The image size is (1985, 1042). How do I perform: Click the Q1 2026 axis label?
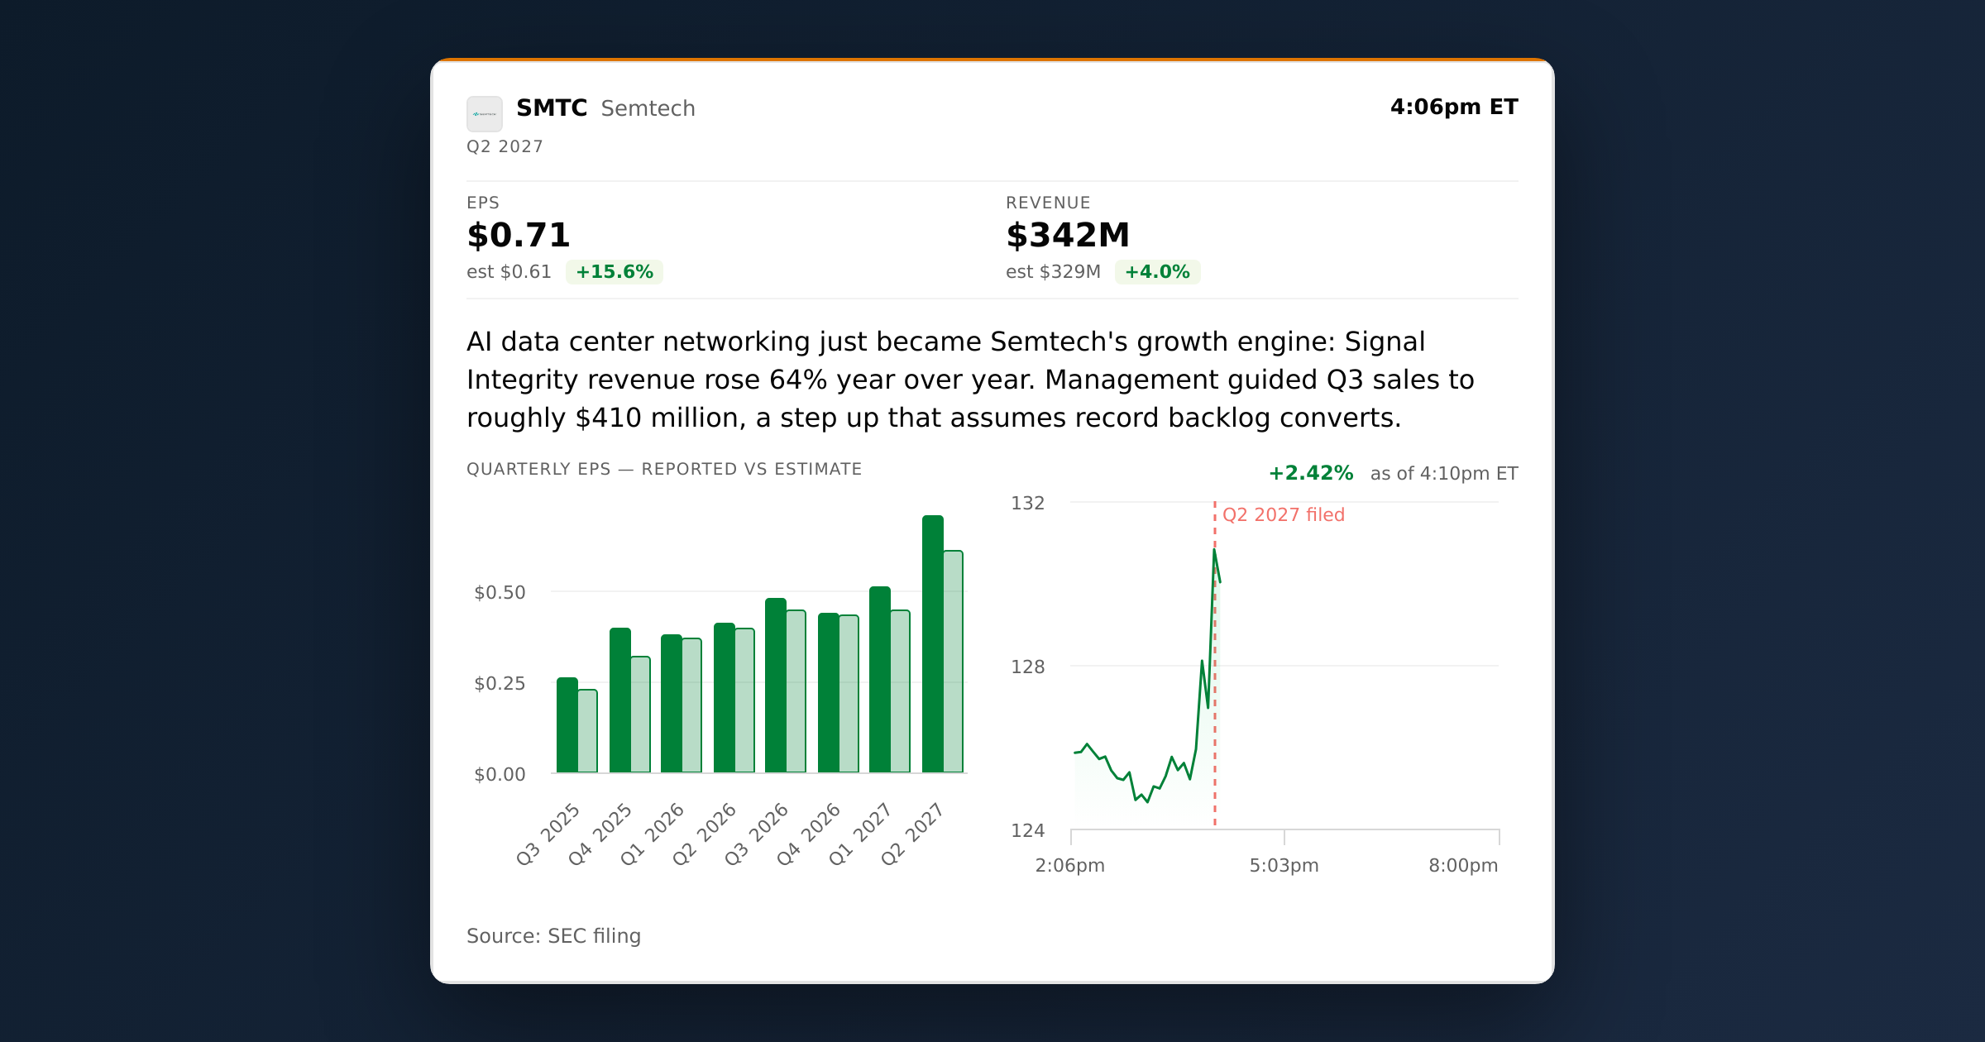653,834
